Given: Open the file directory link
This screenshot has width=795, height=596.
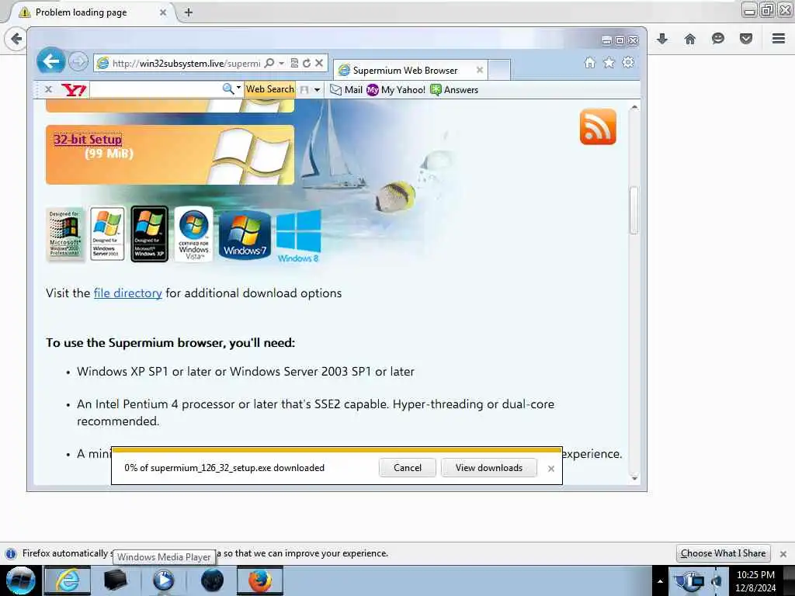Looking at the screenshot, I should (x=128, y=293).
